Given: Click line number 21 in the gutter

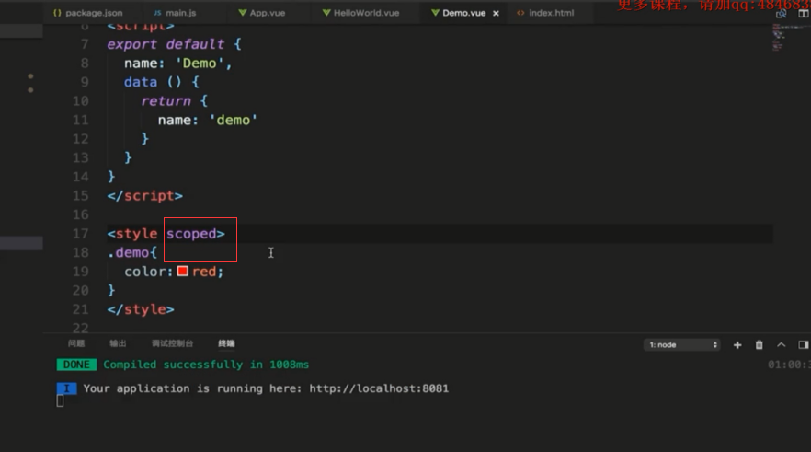Looking at the screenshot, I should [x=80, y=309].
